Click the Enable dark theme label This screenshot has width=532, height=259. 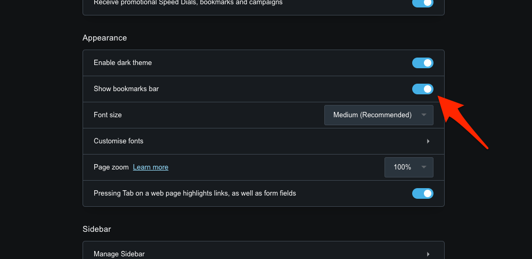click(122, 63)
